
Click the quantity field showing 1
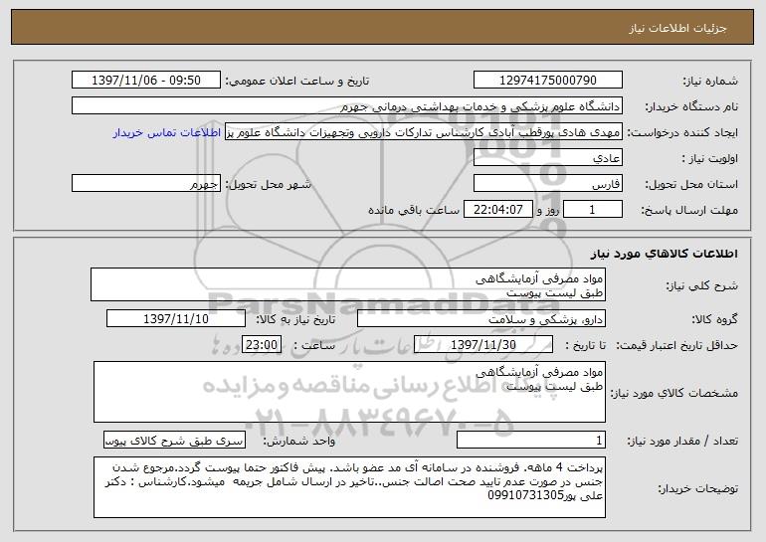click(531, 440)
